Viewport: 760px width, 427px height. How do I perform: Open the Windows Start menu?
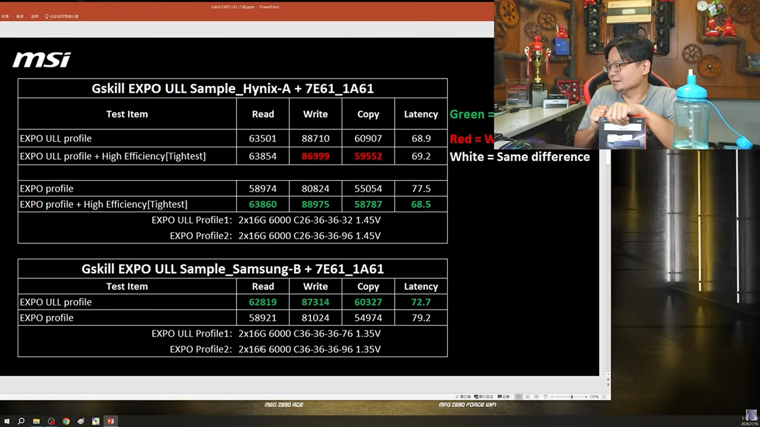coord(7,421)
